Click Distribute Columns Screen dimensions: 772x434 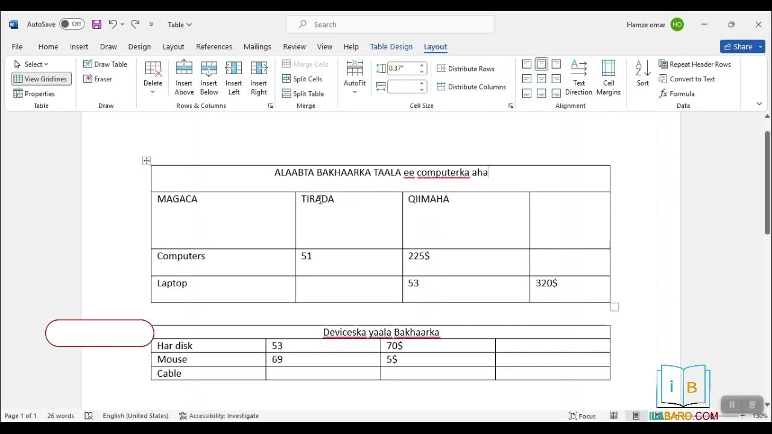[471, 87]
